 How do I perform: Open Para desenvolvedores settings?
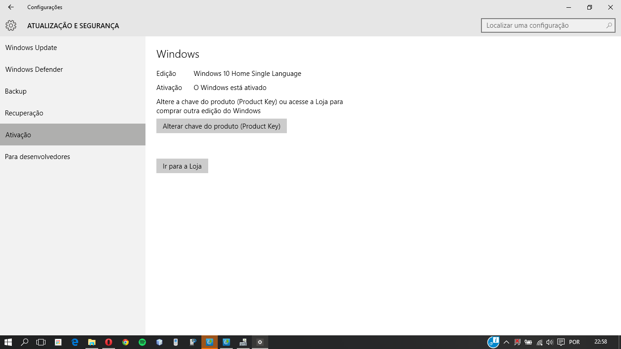(73, 157)
